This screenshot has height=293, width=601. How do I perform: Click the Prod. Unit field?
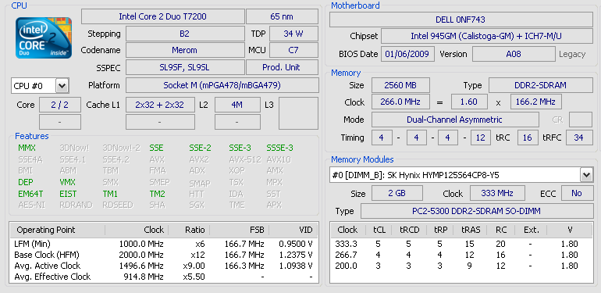[282, 67]
